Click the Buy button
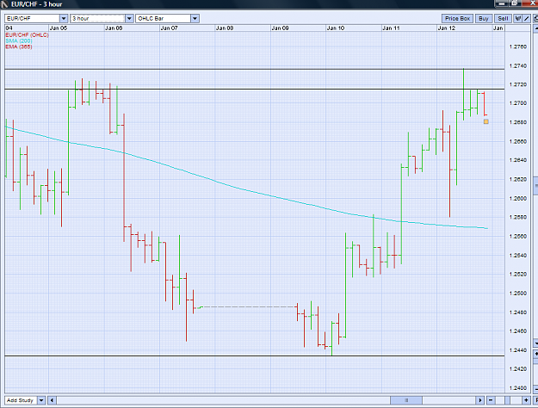Viewport: 538px width, 408px height. pos(484,19)
